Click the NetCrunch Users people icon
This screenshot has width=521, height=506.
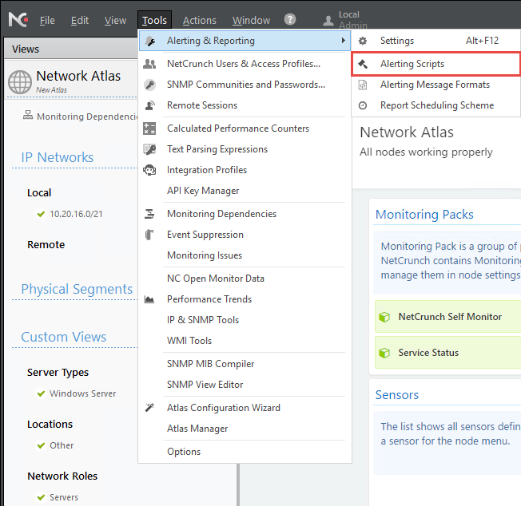point(149,64)
